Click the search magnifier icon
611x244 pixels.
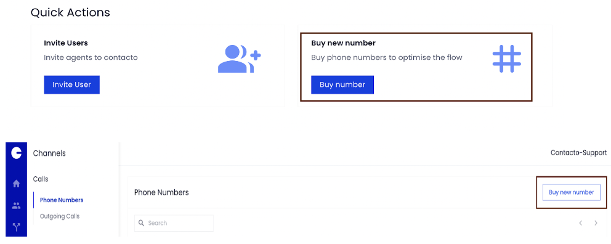[142, 223]
